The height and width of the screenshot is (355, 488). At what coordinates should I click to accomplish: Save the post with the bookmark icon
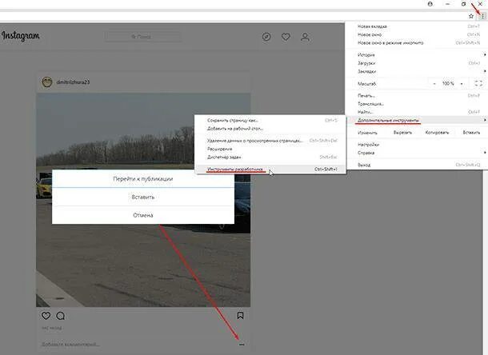tap(240, 316)
